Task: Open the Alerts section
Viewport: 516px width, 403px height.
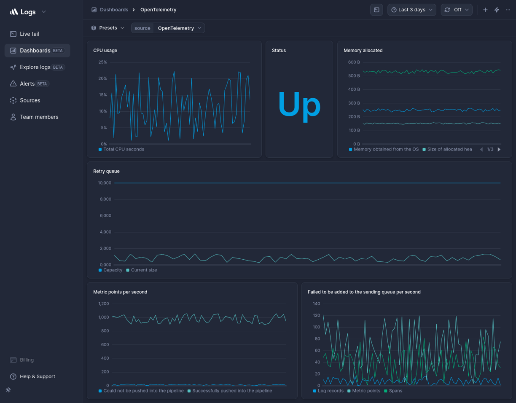Action: [x=28, y=83]
